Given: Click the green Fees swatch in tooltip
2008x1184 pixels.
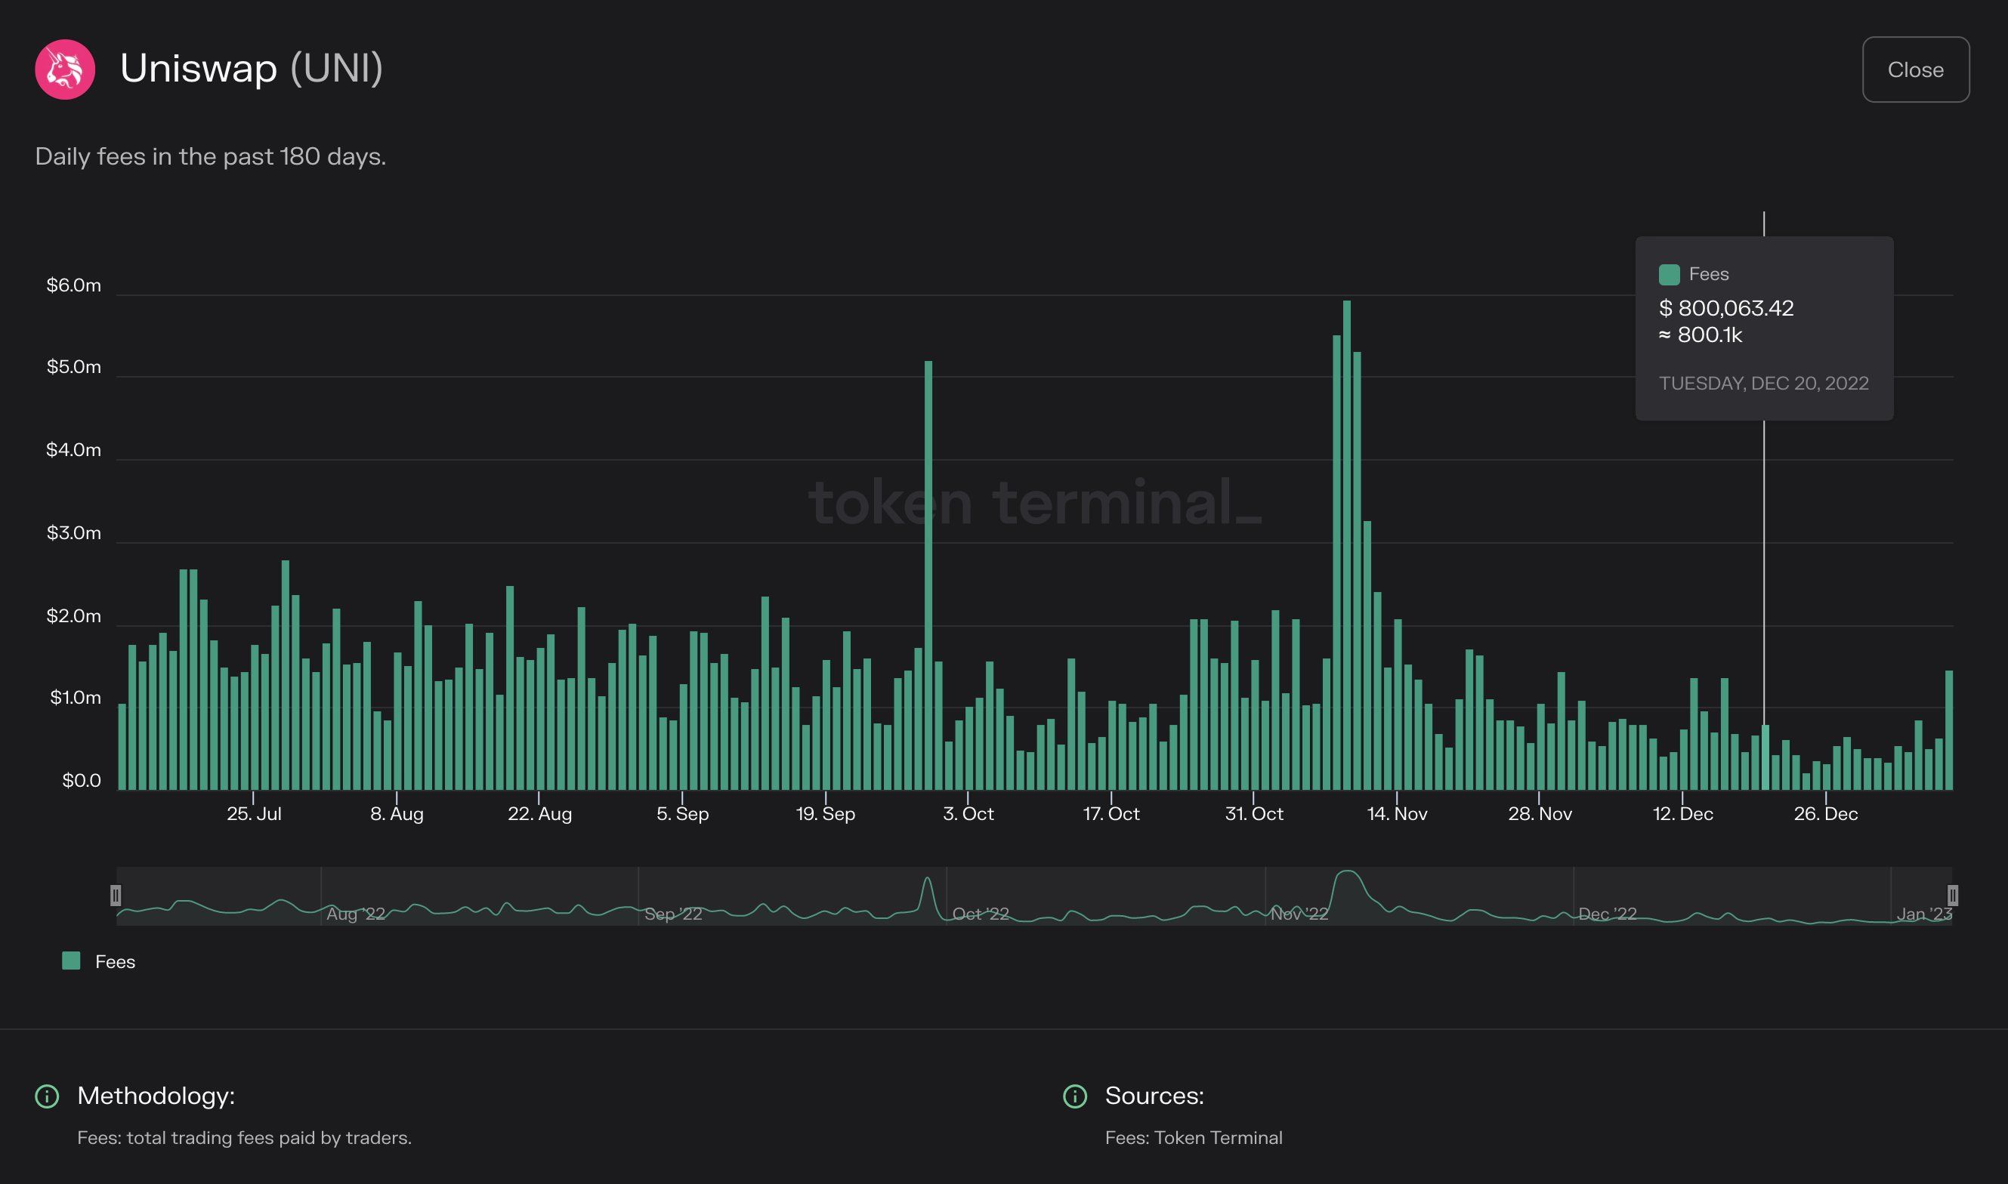Looking at the screenshot, I should 1669,274.
